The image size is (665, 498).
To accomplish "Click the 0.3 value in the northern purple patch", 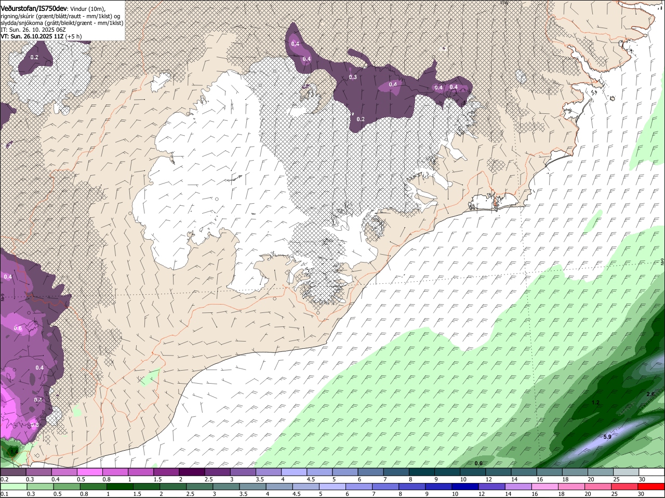I will [353, 77].
